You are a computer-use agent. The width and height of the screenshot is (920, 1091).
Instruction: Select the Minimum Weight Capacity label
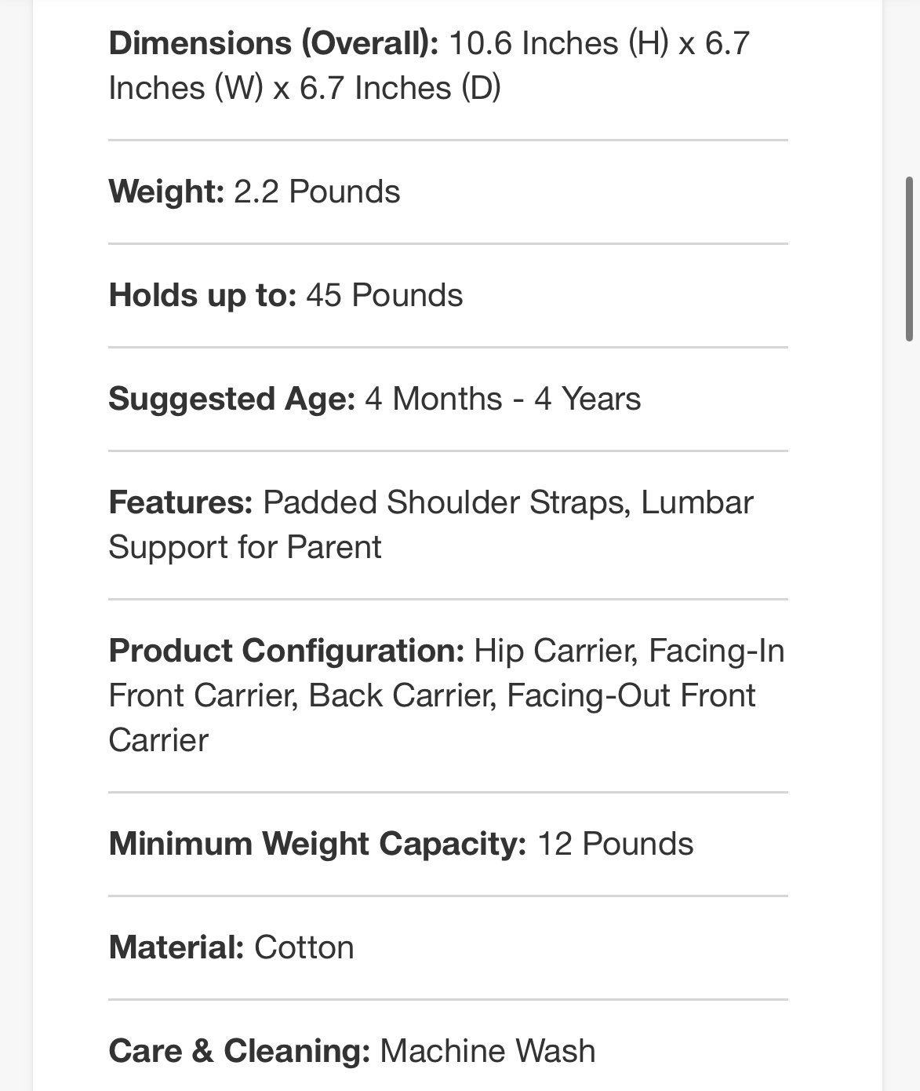pos(318,845)
